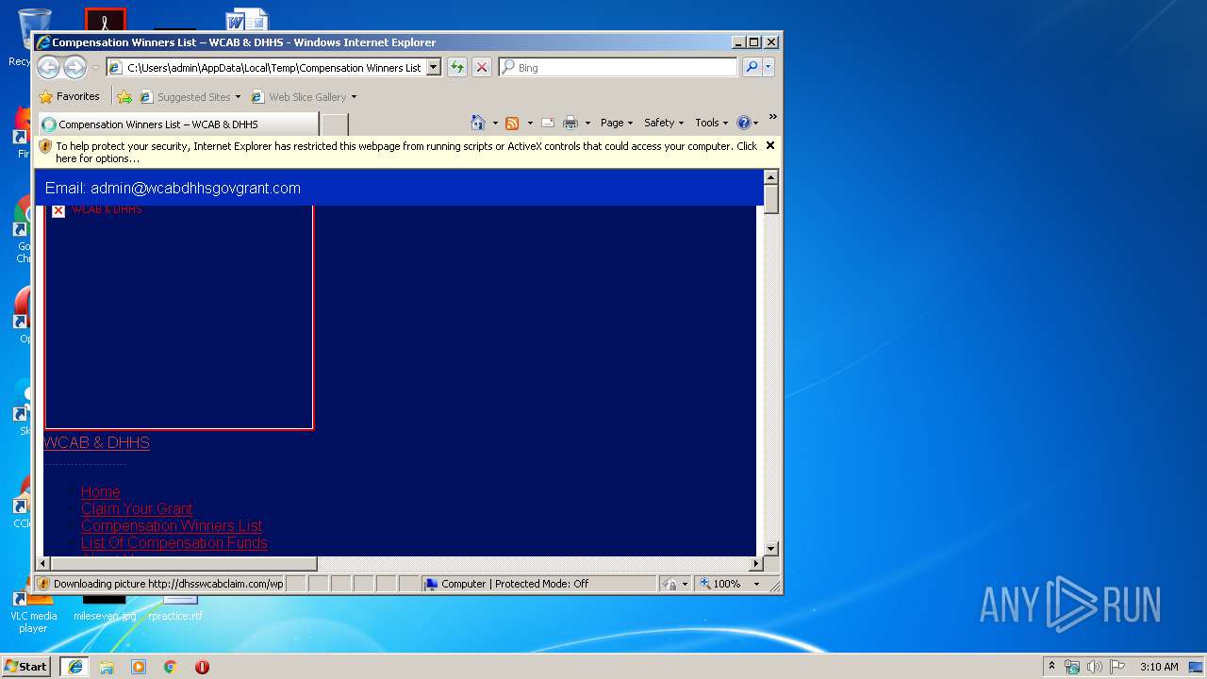Click the blue Help question icon

743,123
